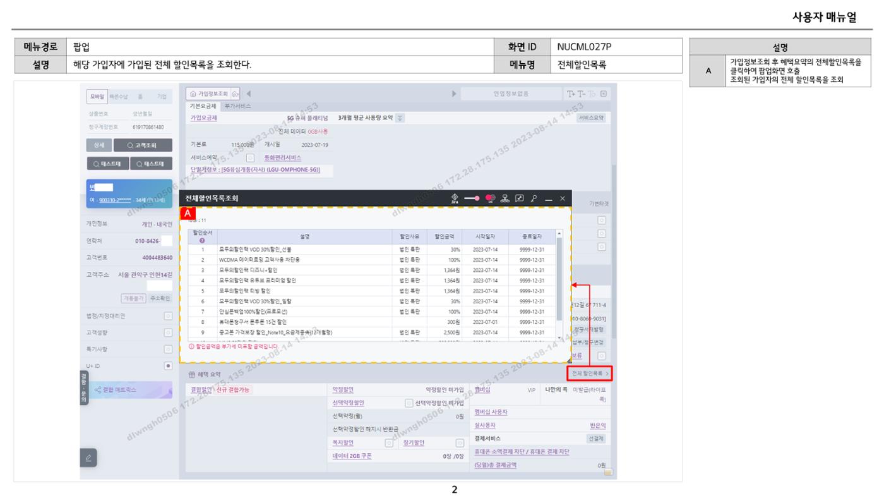Open the 단말기정보 link

tap(256, 169)
